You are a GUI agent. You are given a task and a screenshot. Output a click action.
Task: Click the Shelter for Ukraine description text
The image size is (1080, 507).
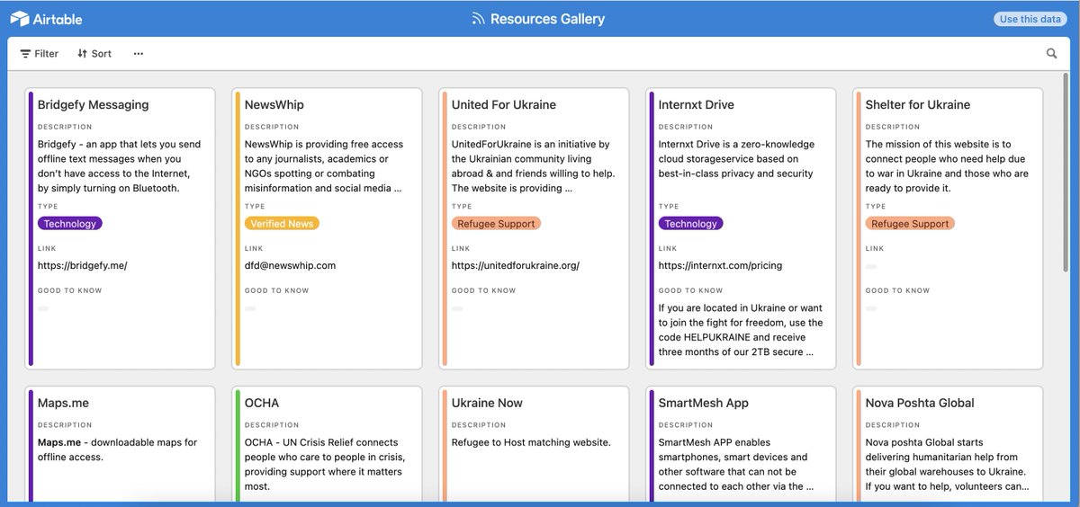click(x=947, y=166)
